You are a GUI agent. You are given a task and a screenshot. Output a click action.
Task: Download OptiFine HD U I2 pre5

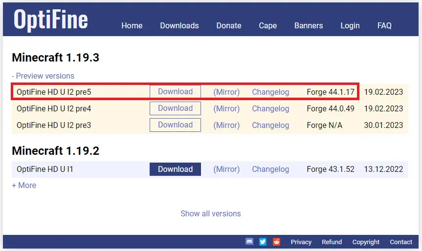(x=175, y=92)
